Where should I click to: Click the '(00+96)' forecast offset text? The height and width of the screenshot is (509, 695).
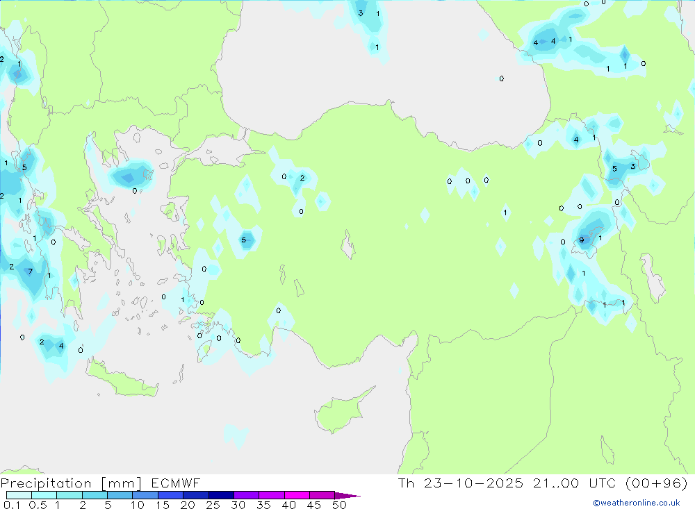657,483
